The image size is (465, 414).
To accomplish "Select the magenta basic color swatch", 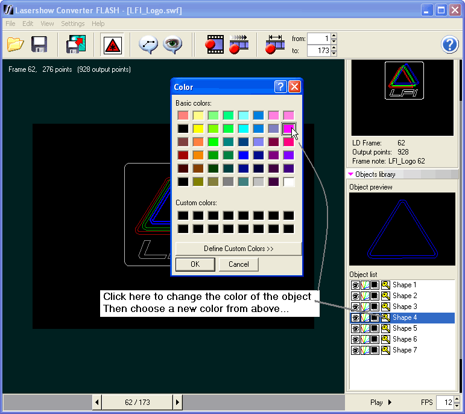I will (x=288, y=129).
